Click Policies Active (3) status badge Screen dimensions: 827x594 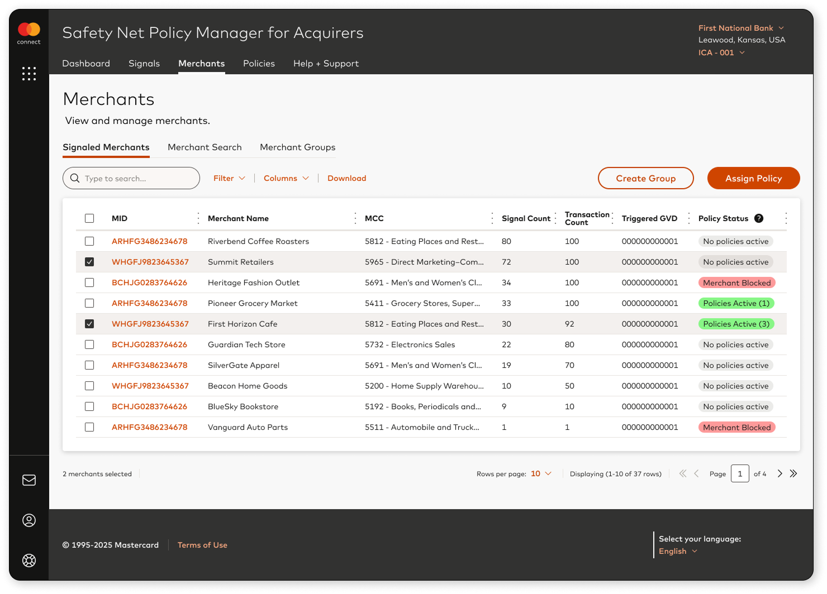coord(736,324)
